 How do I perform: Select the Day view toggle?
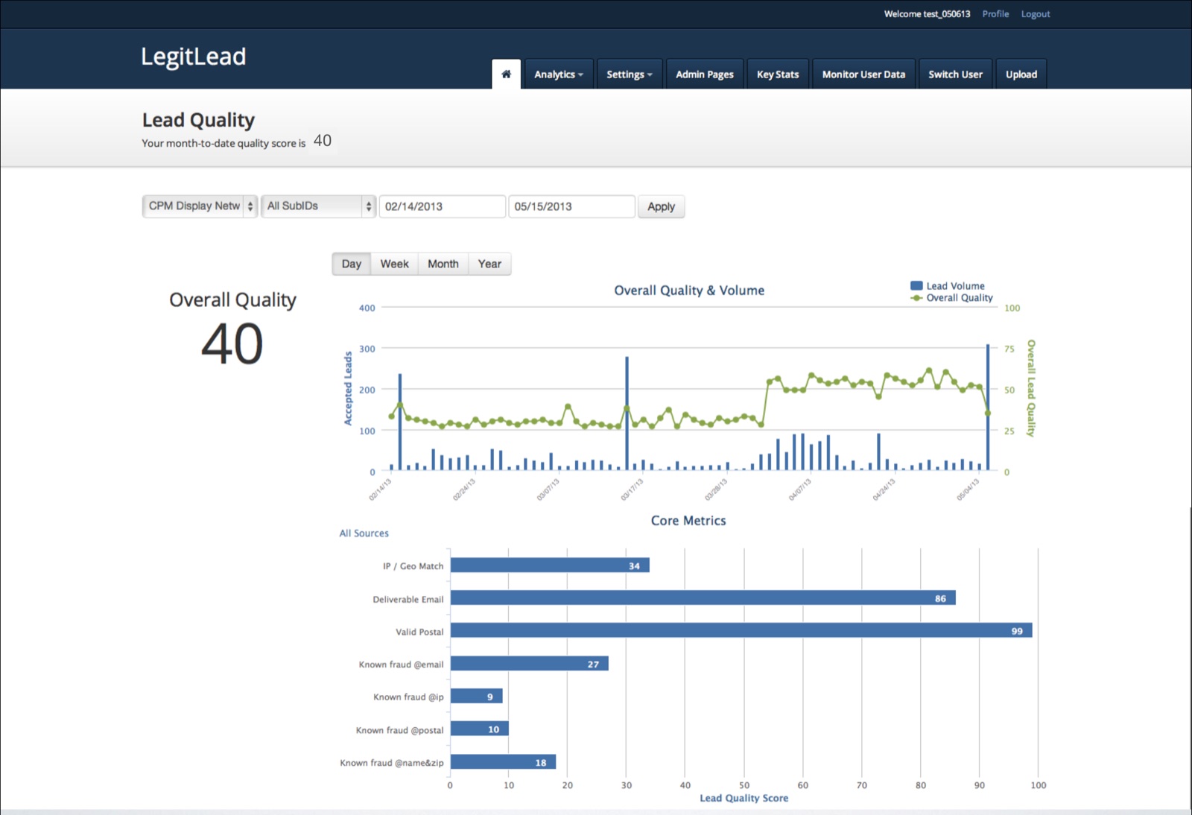click(352, 264)
